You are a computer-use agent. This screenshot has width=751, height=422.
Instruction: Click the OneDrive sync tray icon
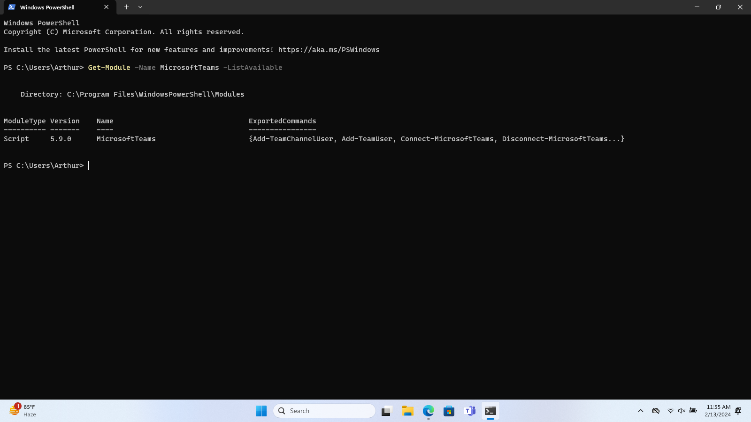click(656, 411)
